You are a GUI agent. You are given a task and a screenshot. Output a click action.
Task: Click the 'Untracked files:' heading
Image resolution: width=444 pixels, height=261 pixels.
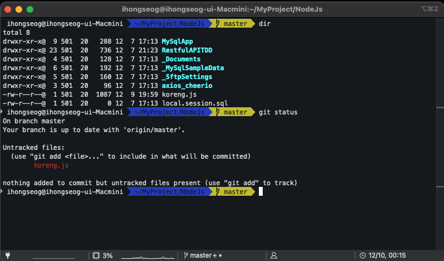tap(34, 148)
